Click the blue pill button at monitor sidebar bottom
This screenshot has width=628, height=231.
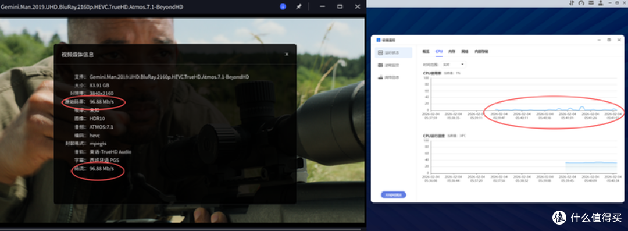pyautogui.click(x=393, y=194)
